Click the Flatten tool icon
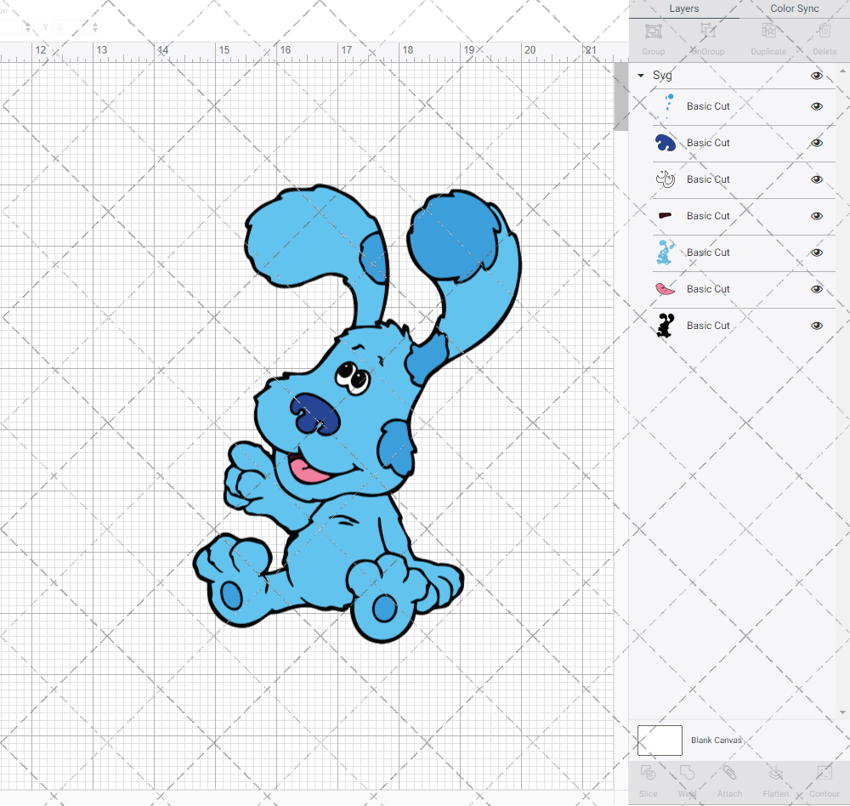This screenshot has height=806, width=850. click(x=776, y=773)
